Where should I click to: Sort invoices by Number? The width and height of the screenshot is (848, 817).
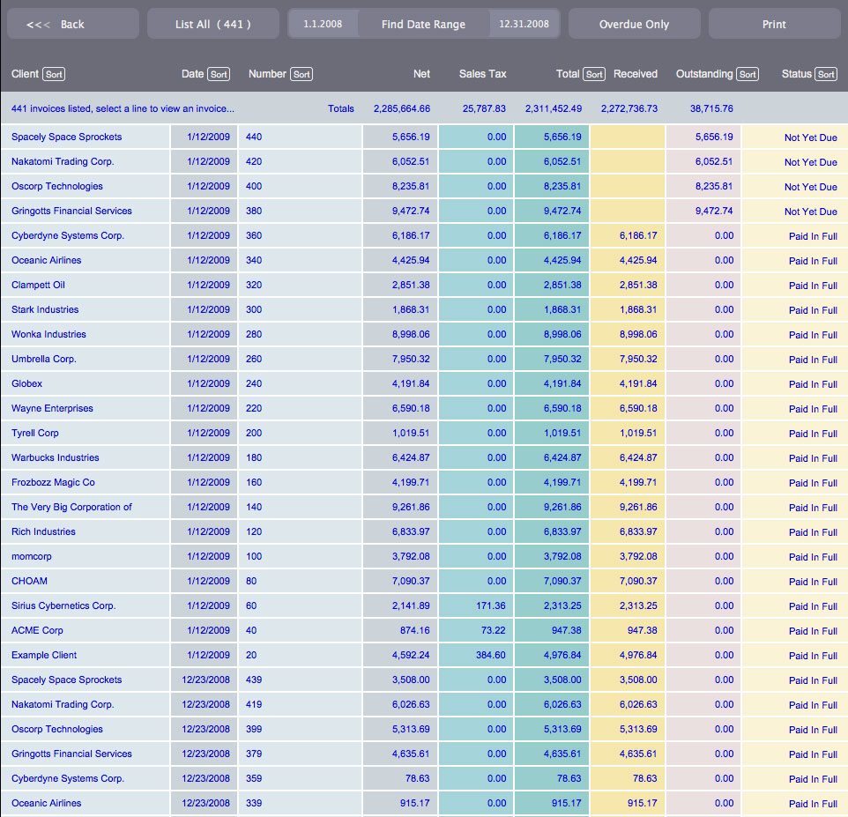301,74
